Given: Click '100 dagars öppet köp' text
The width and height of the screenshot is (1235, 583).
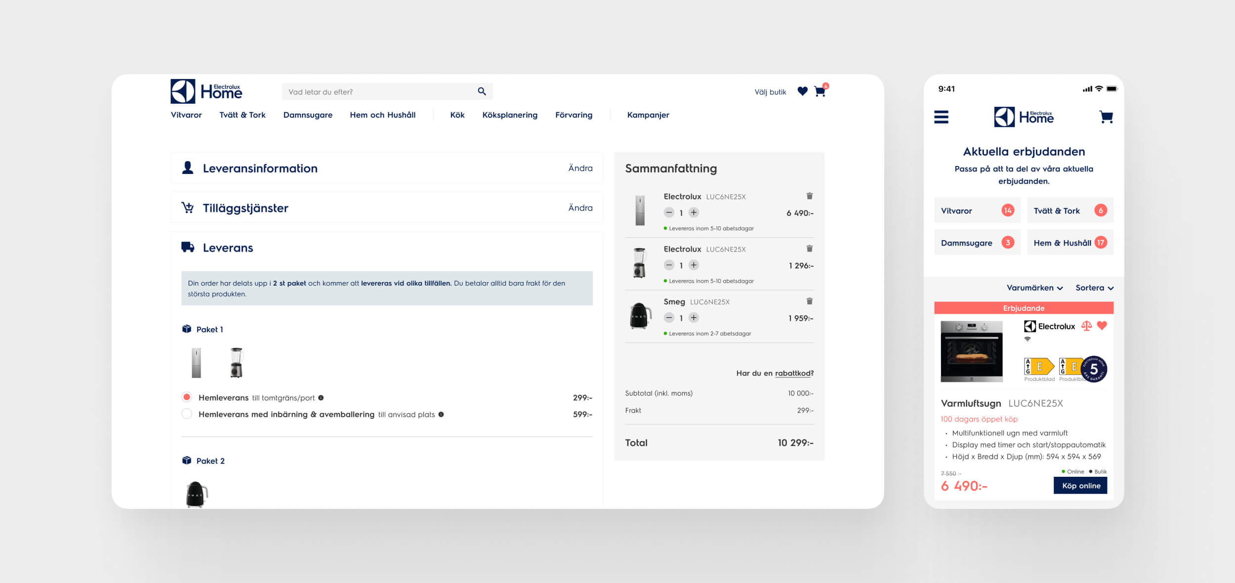Looking at the screenshot, I should coord(979,419).
